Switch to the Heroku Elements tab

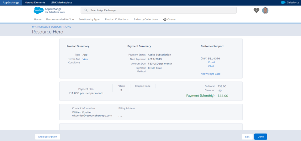click(35, 3)
